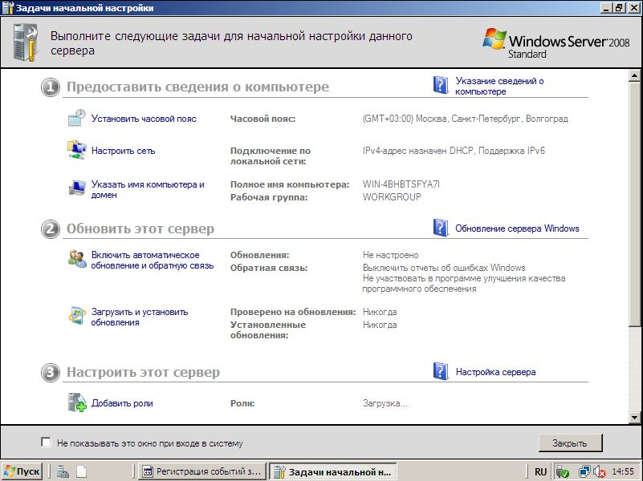Open Добавить роли link
643x481 pixels.
[122, 403]
